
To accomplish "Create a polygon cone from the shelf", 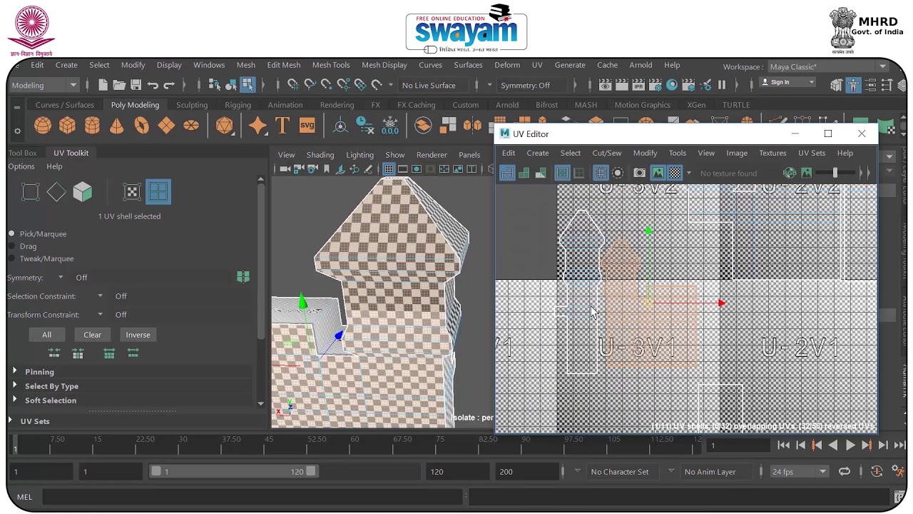I will (116, 126).
